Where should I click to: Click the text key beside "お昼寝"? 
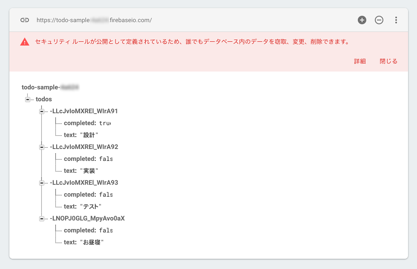coord(70,242)
